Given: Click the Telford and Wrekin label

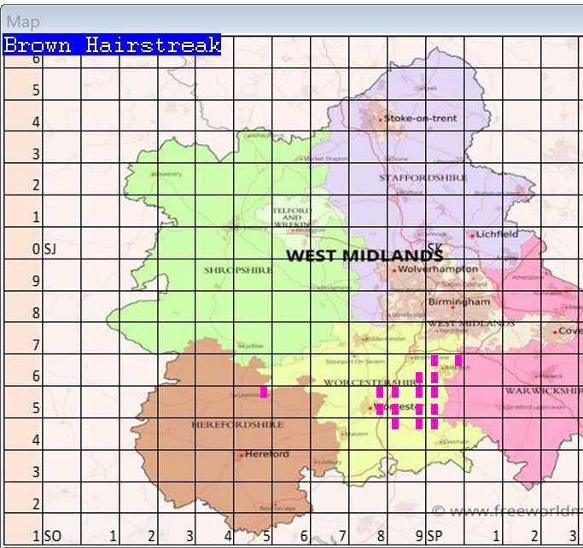Looking at the screenshot, I should point(292,217).
